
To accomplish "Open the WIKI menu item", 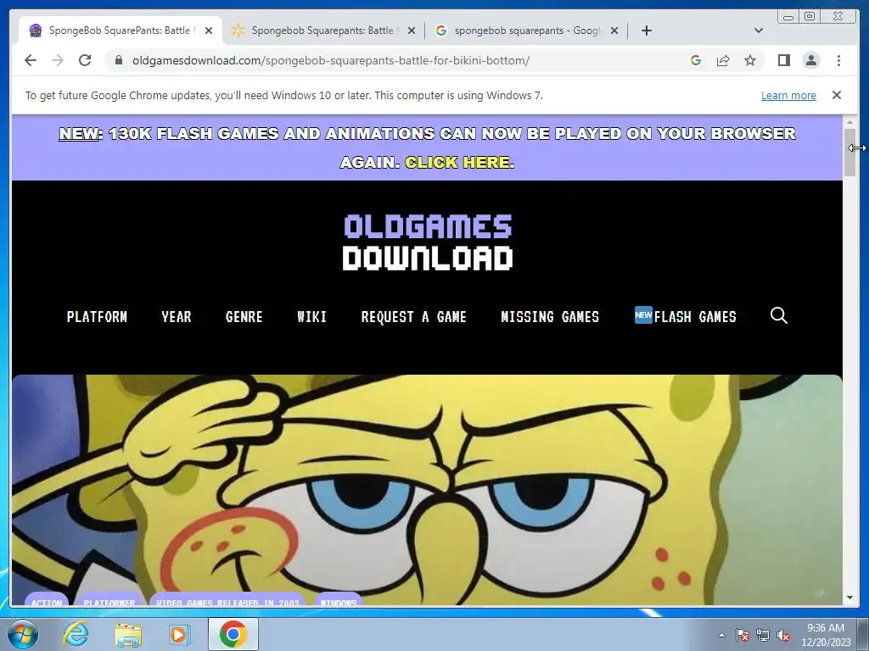I will [x=312, y=317].
